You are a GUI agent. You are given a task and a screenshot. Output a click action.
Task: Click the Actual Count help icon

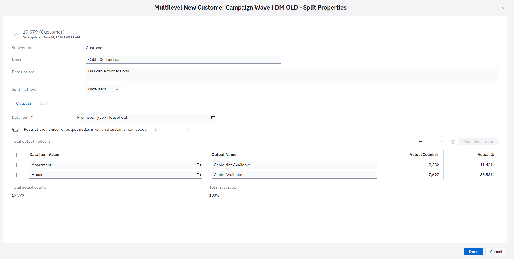[x=437, y=155]
